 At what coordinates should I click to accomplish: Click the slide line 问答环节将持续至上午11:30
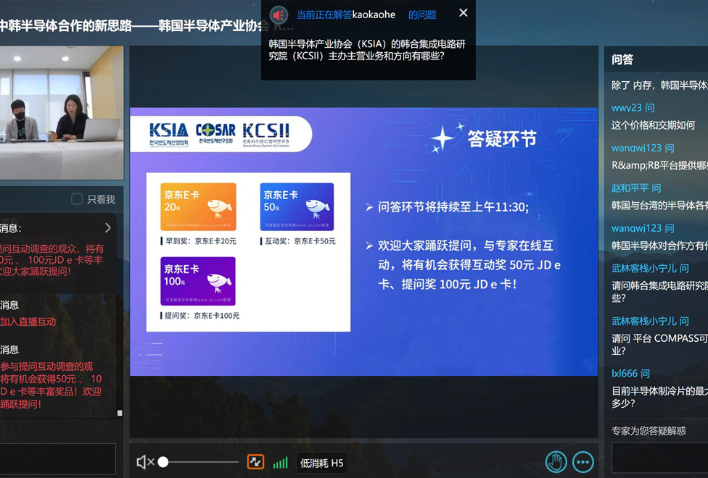[x=453, y=207]
